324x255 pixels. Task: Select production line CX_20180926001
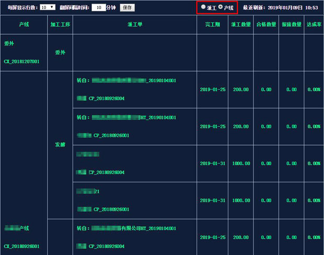(x=21, y=246)
